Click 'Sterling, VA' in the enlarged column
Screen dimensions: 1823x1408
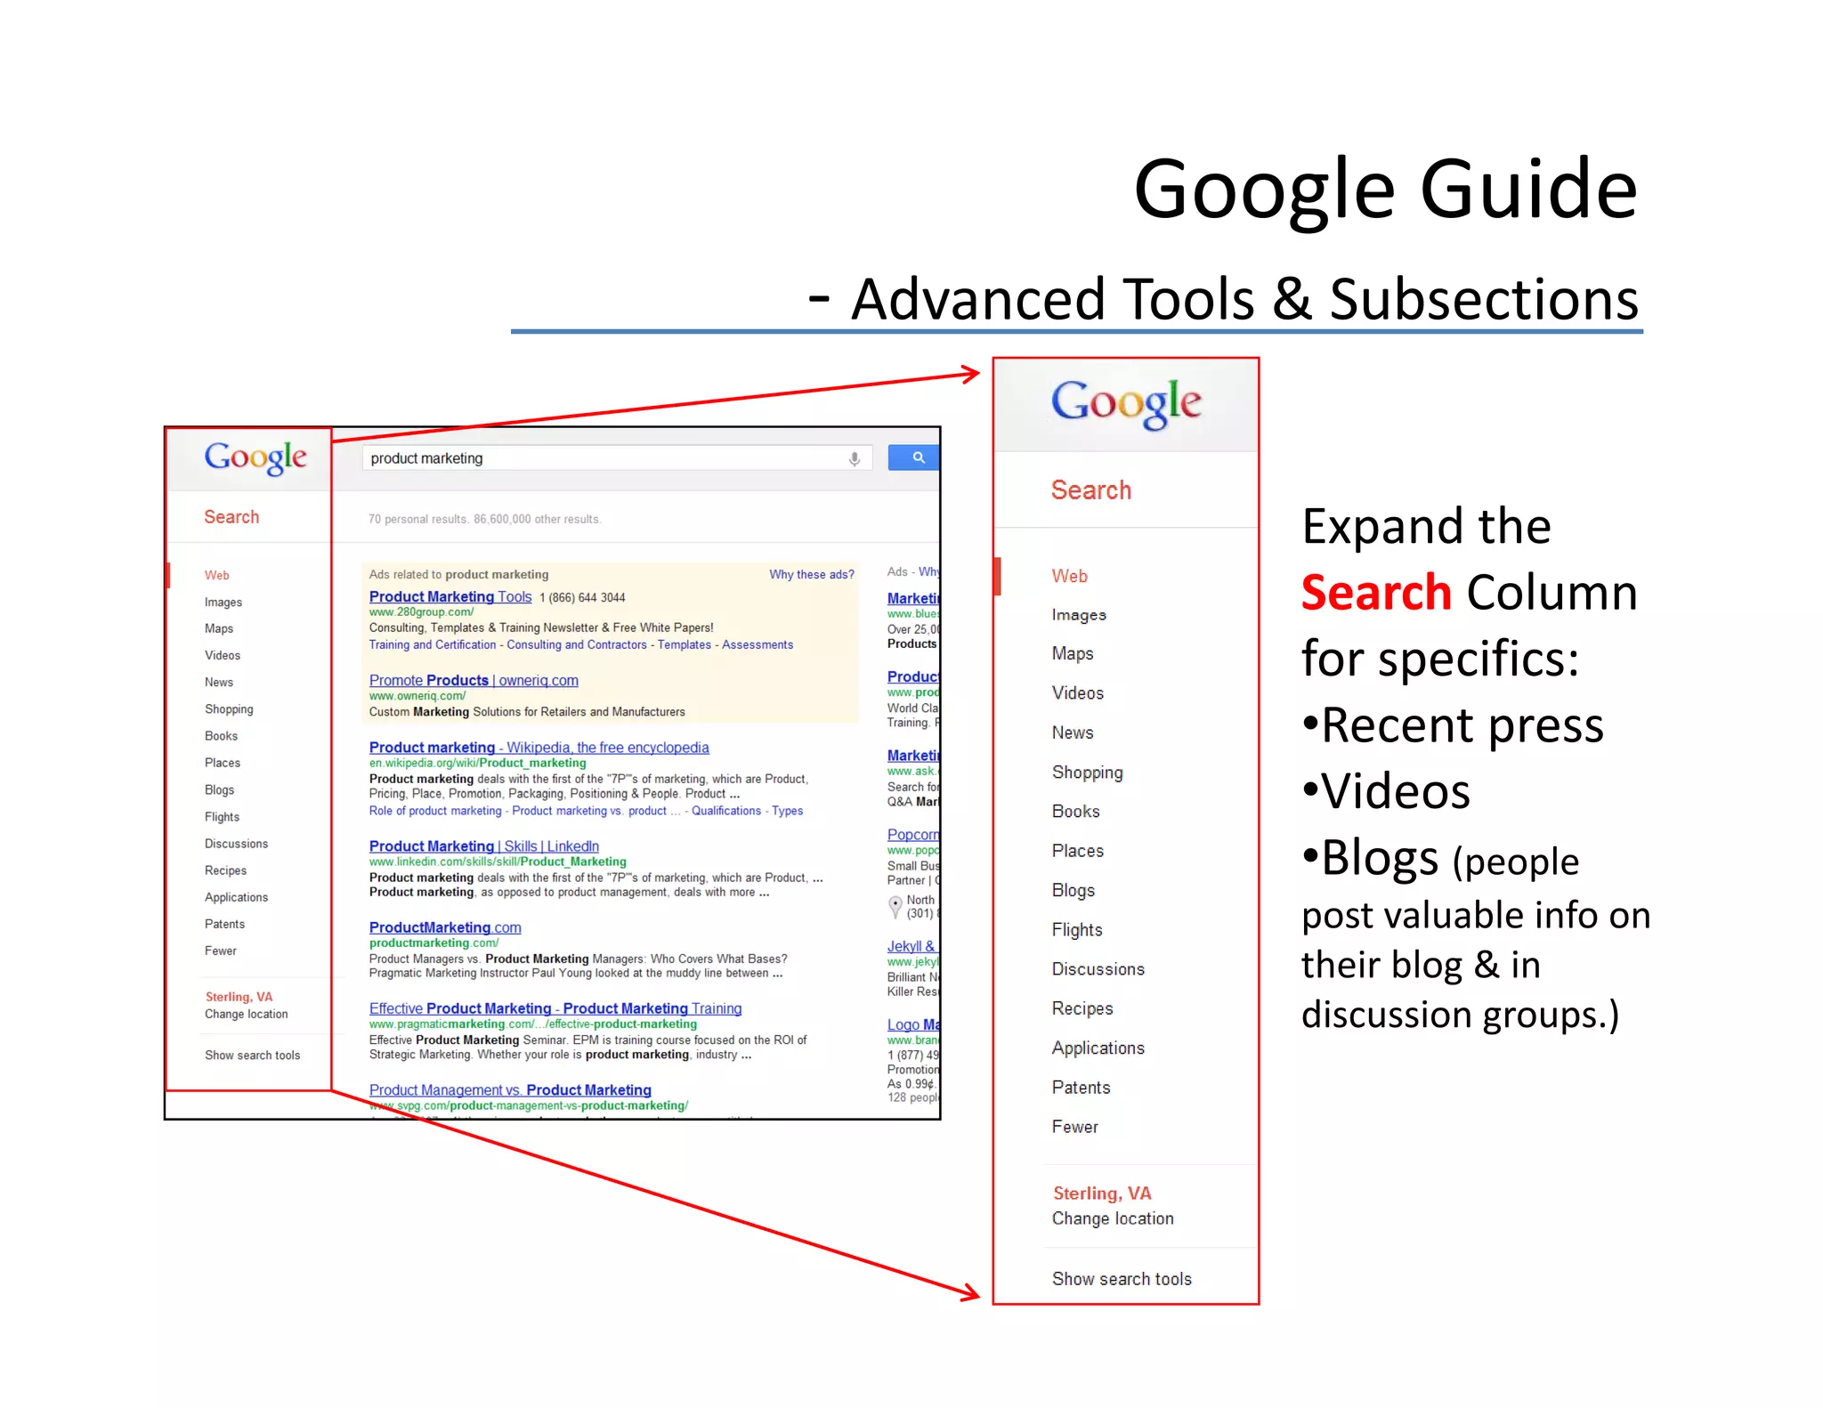1102,1194
